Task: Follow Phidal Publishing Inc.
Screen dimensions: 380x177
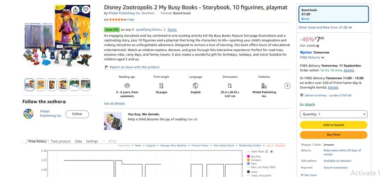Action: pos(77,114)
